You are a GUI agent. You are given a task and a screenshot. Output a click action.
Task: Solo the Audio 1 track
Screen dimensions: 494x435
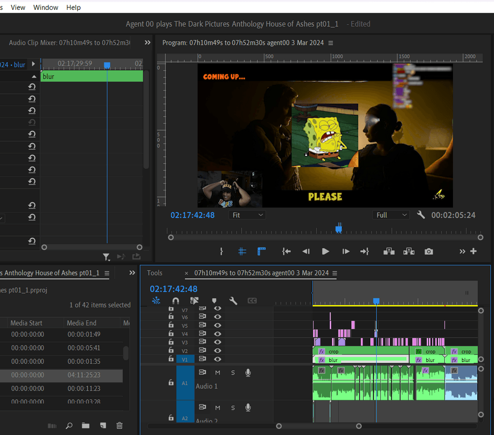(x=233, y=372)
